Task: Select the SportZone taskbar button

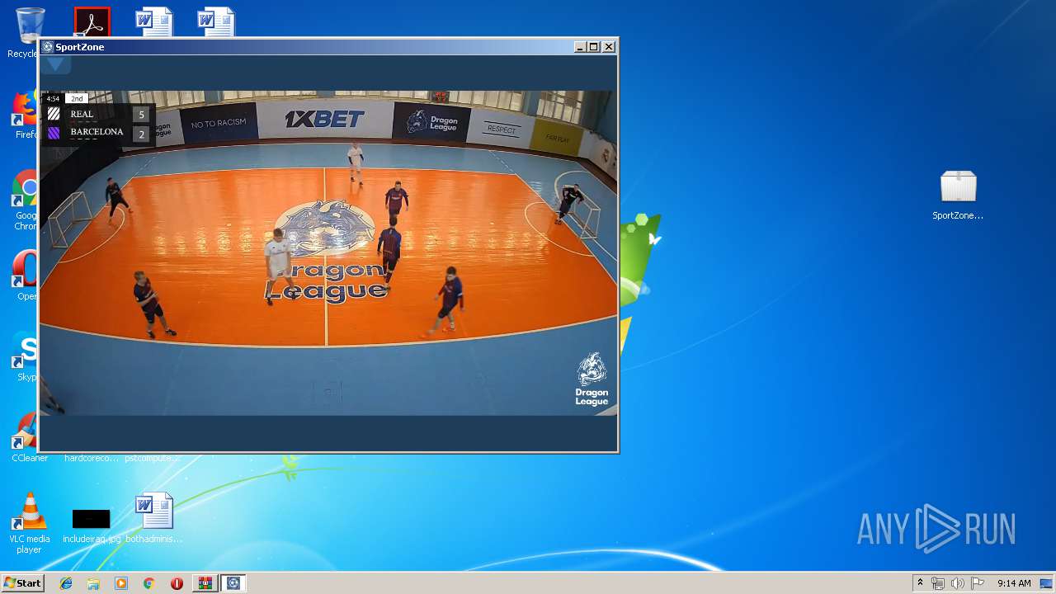Action: pyautogui.click(x=233, y=583)
